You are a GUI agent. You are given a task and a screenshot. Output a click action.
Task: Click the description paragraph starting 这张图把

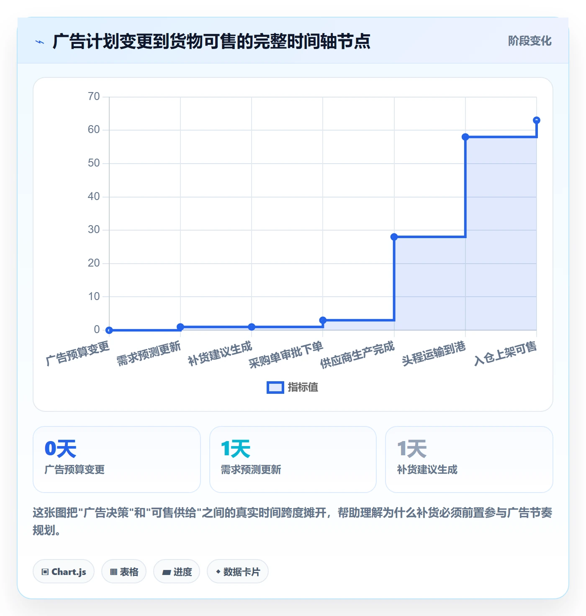(x=293, y=521)
